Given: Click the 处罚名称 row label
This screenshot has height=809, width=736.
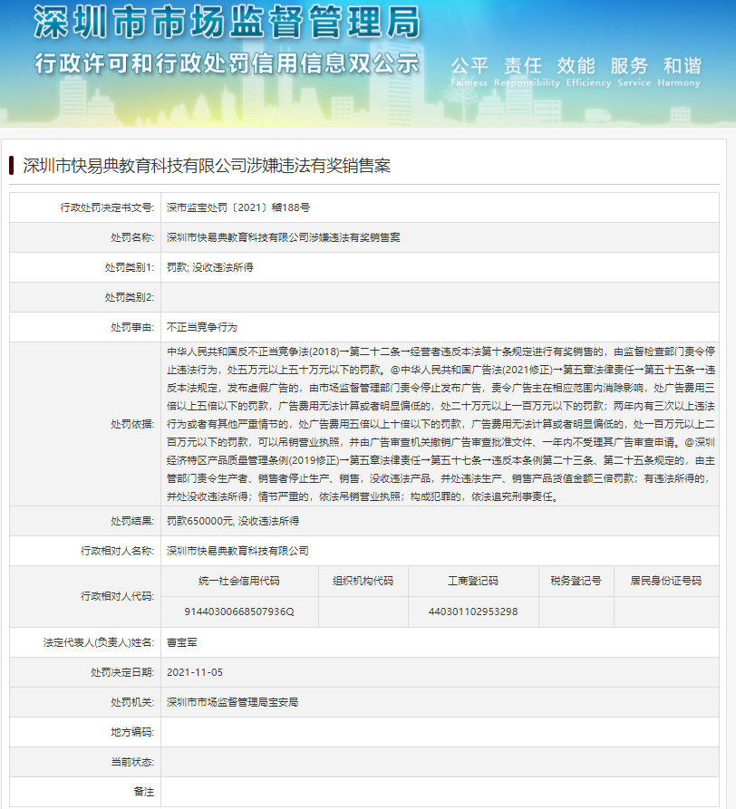Looking at the screenshot, I should pyautogui.click(x=132, y=237).
